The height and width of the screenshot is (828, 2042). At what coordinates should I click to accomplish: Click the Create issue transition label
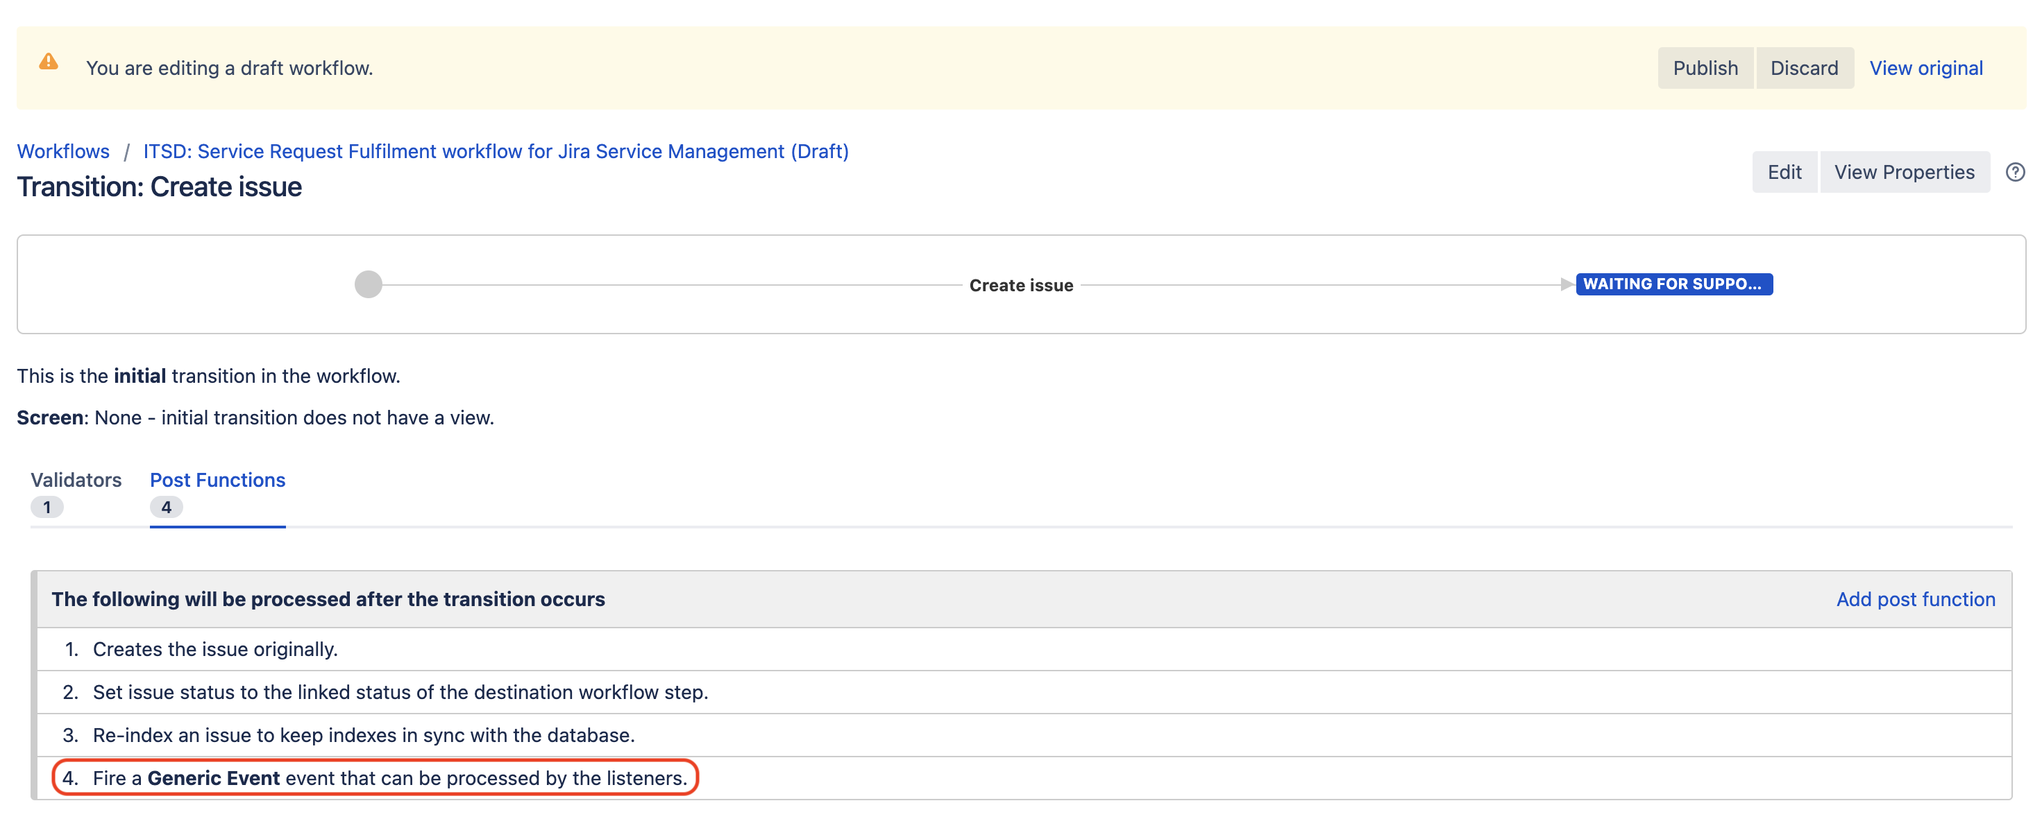tap(1021, 285)
